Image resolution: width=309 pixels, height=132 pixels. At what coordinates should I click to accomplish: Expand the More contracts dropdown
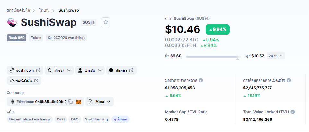[x=99, y=102]
